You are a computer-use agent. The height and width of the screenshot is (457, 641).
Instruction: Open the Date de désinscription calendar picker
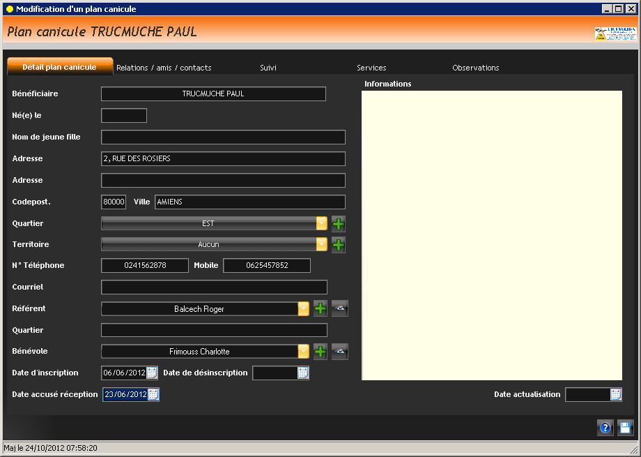[302, 373]
